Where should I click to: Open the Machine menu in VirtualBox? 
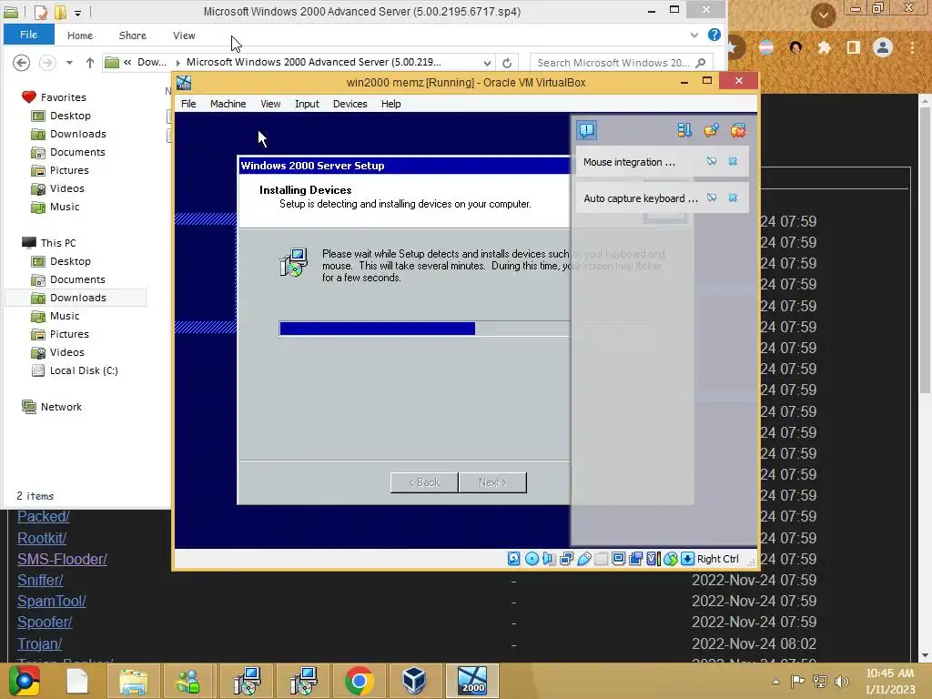click(x=228, y=104)
